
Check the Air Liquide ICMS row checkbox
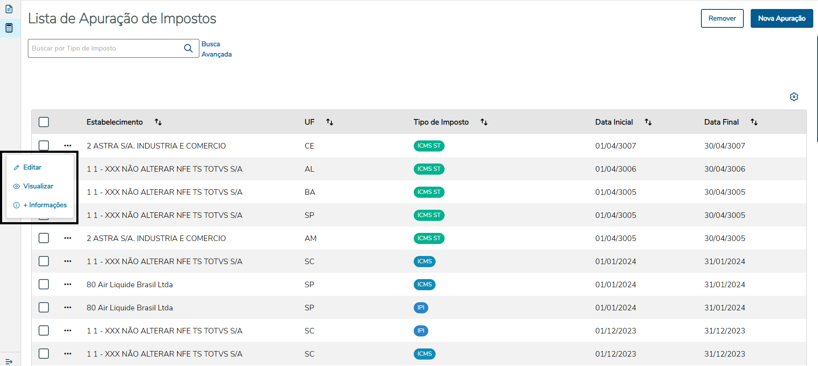point(44,284)
